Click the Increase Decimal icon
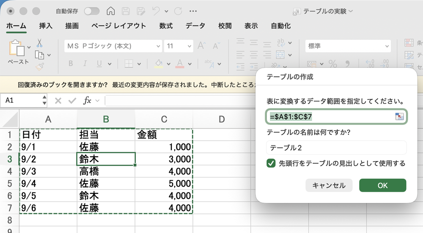 click(x=370, y=64)
